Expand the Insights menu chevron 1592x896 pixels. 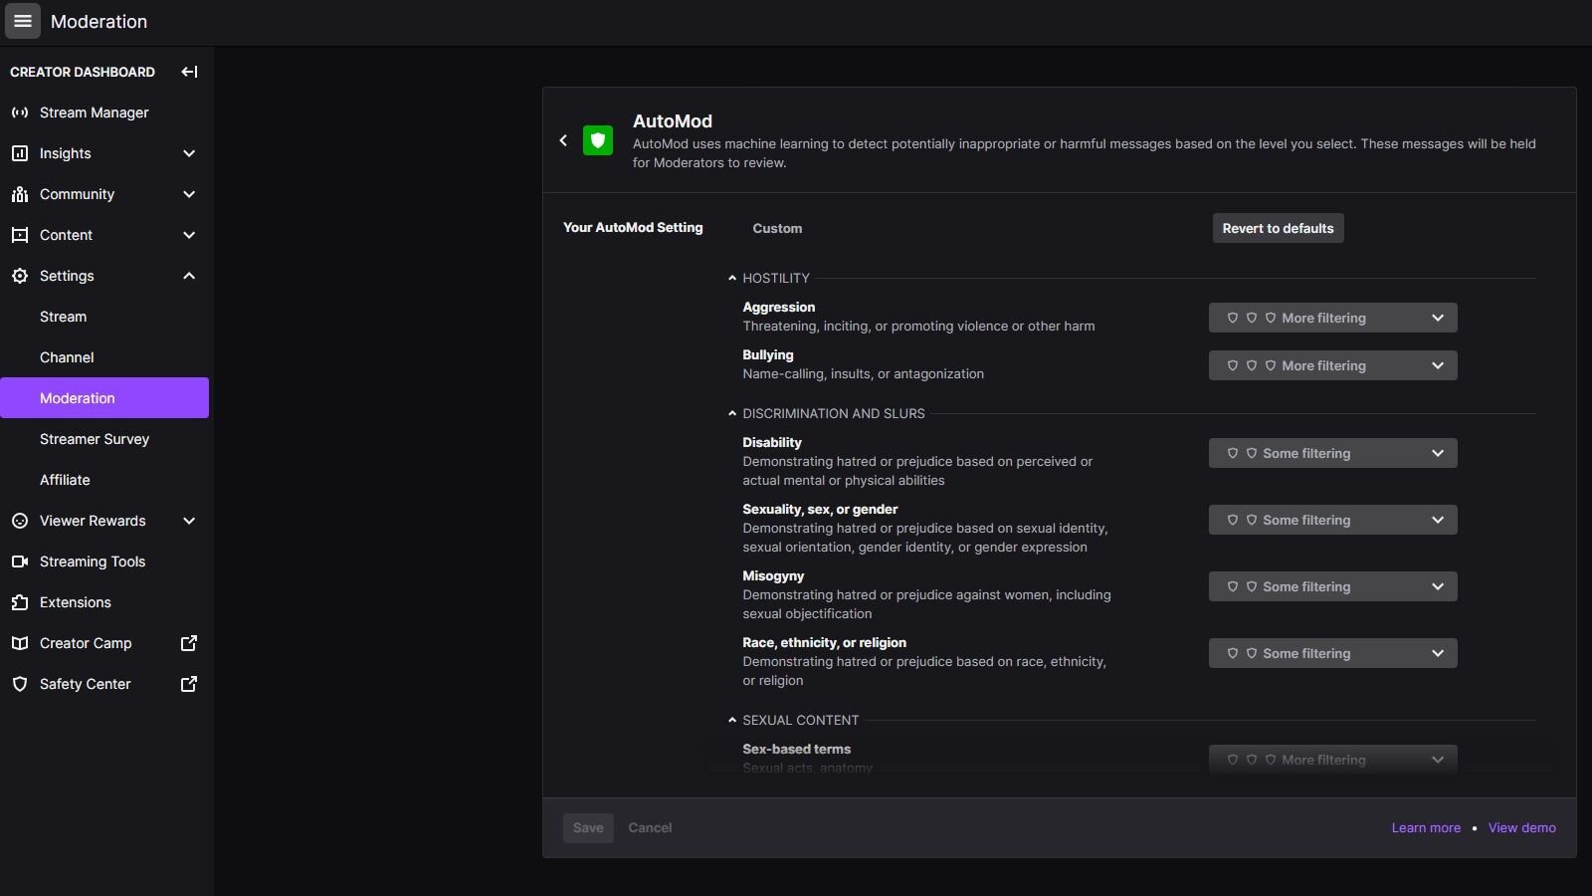click(189, 153)
